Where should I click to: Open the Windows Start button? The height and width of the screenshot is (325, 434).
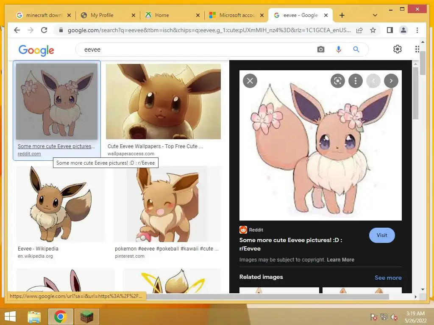[10, 317]
